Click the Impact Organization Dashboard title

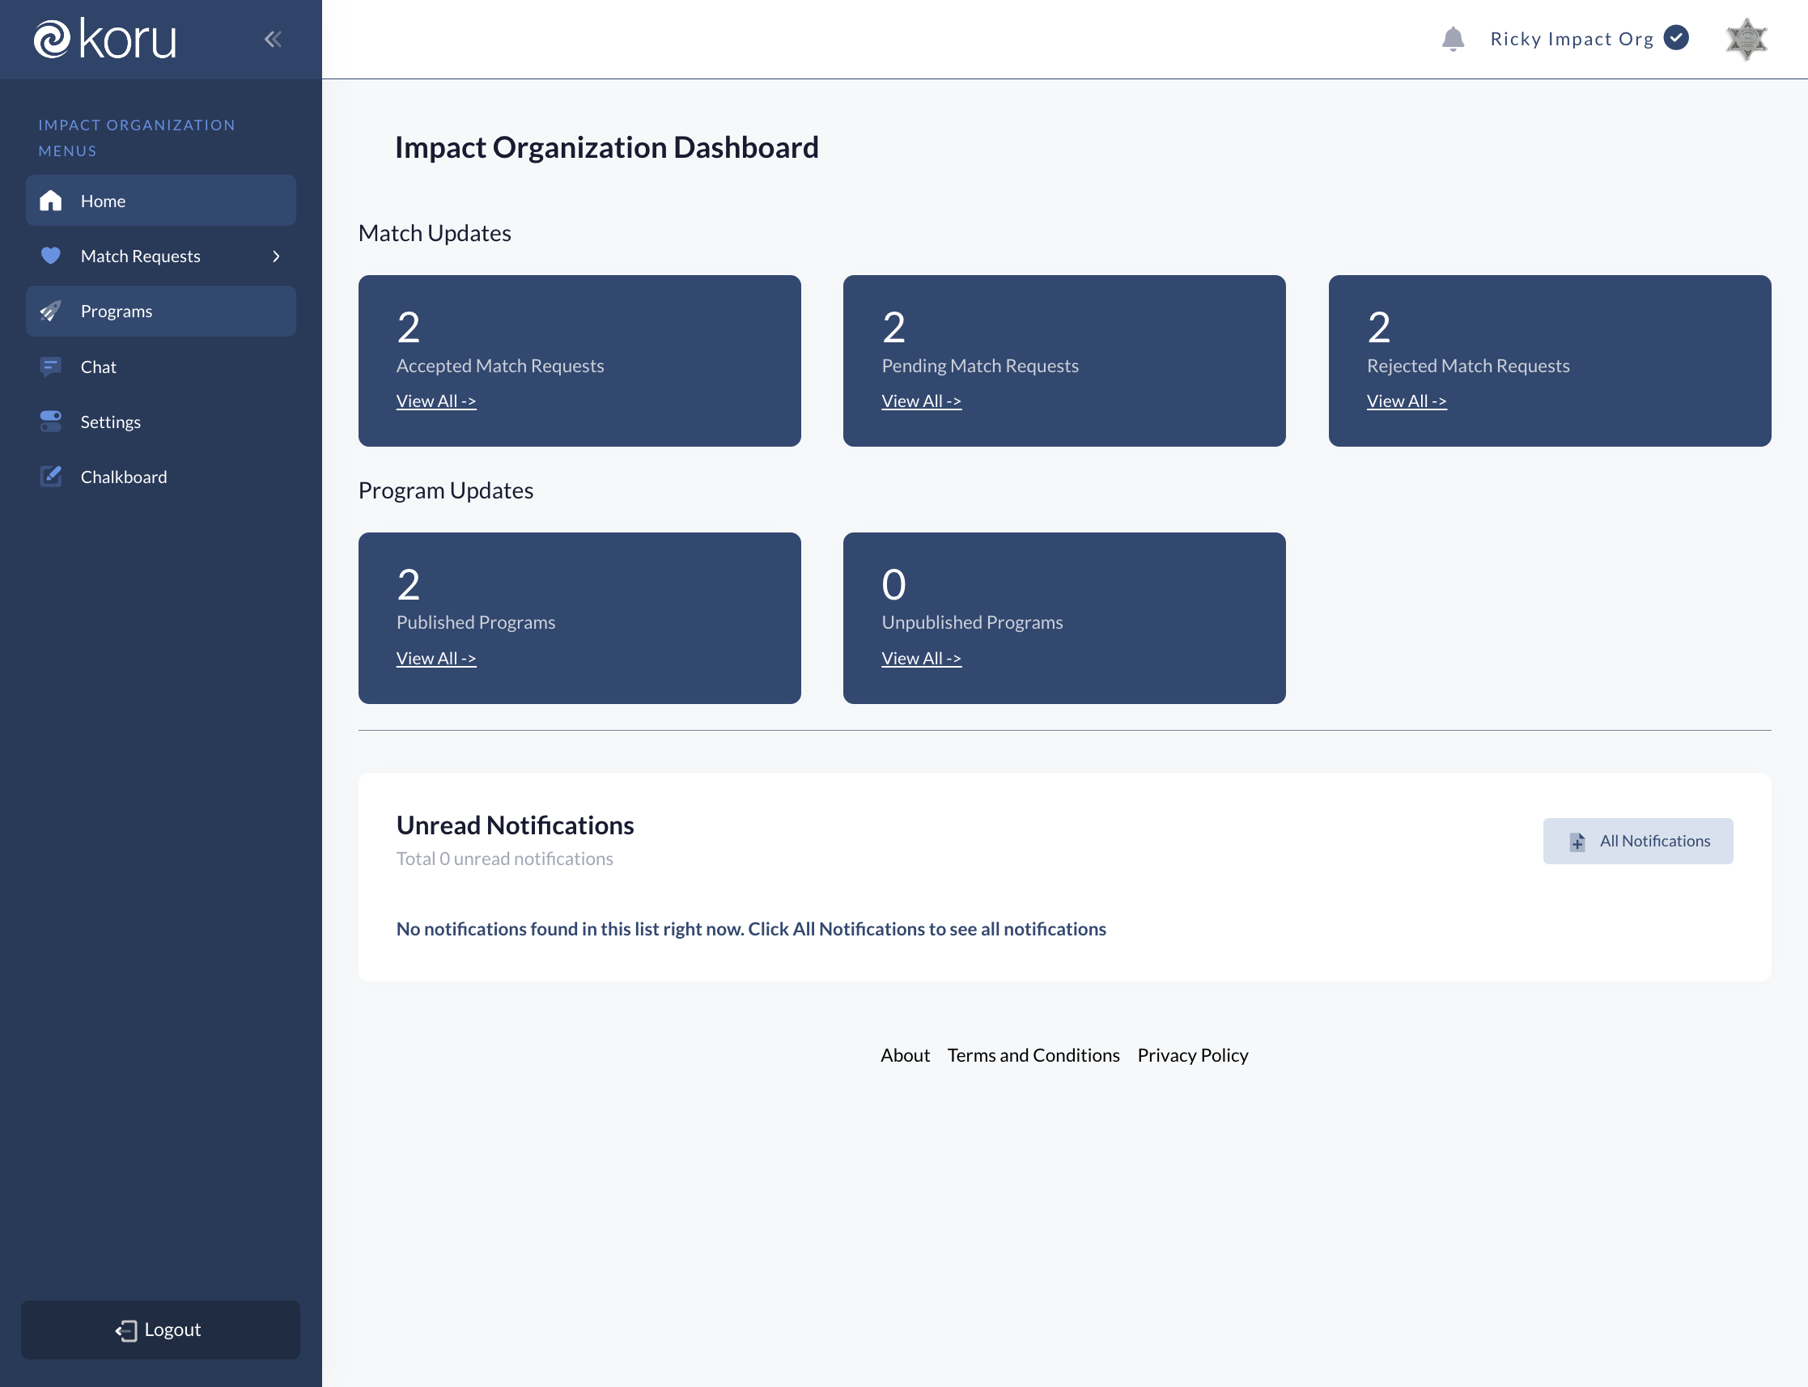pyautogui.click(x=607, y=147)
